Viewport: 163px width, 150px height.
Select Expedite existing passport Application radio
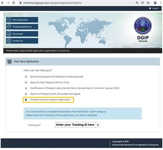pyautogui.click(x=26, y=100)
